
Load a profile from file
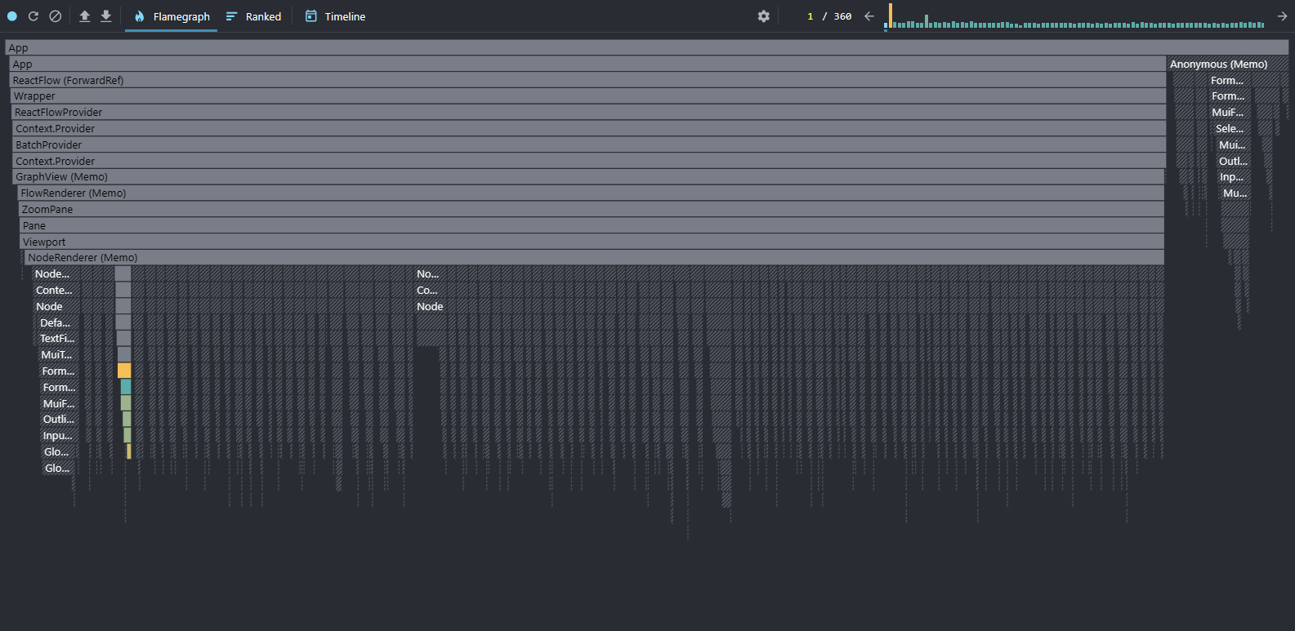coord(85,16)
